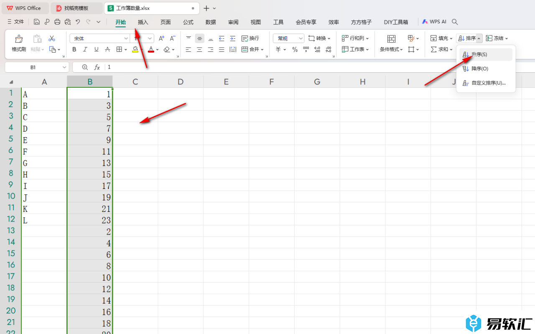Open the search magnifier beside WPS AI
The image size is (535, 334).
coord(455,22)
